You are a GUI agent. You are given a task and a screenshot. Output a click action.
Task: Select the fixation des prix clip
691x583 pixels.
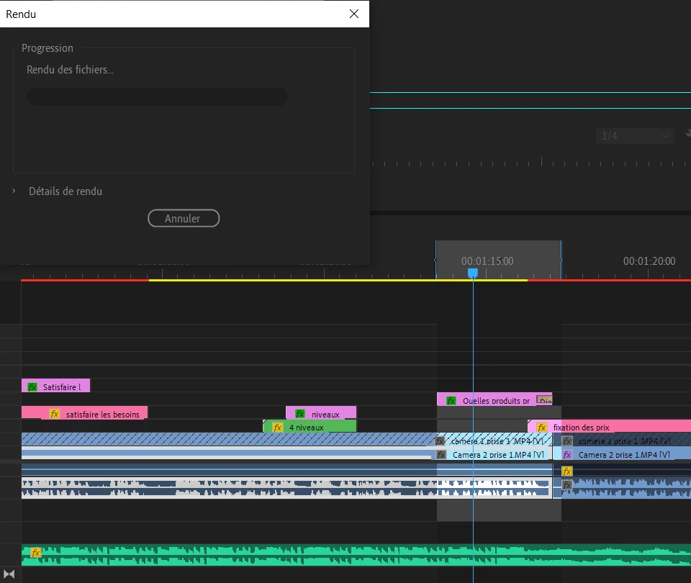(610, 426)
